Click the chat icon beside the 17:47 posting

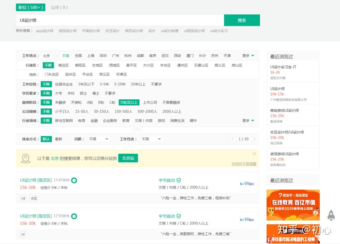click(x=74, y=180)
